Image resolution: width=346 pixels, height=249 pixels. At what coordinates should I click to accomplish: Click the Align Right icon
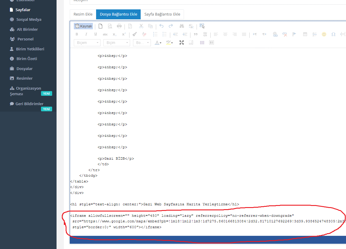click(235, 34)
